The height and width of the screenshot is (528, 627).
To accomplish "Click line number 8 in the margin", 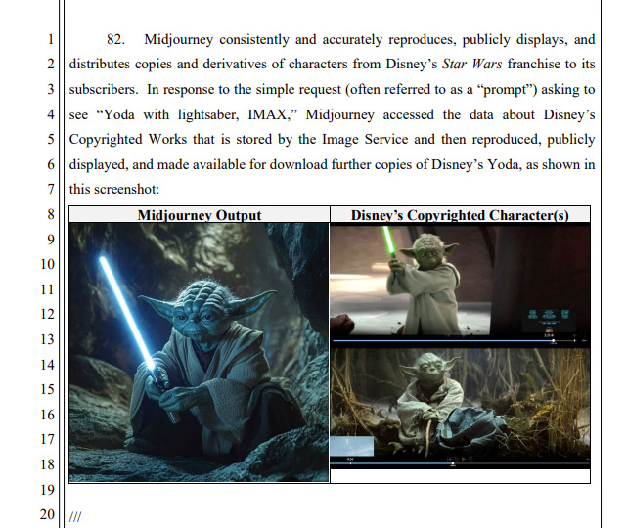I will (x=51, y=213).
